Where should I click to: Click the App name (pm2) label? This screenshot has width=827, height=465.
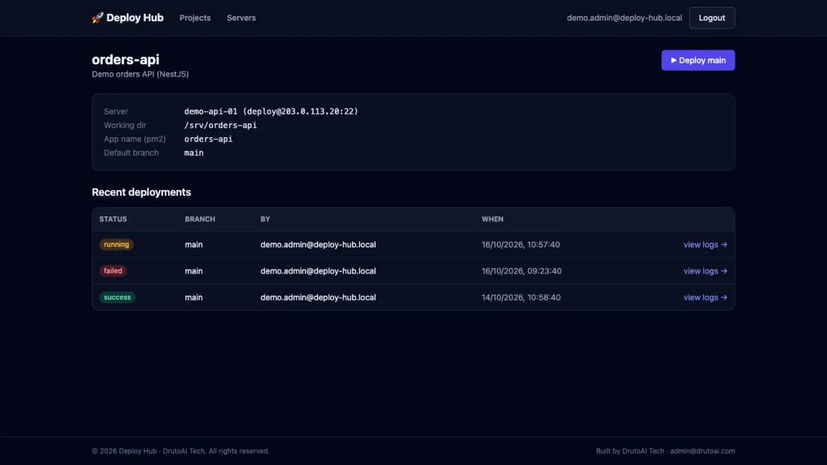click(135, 138)
